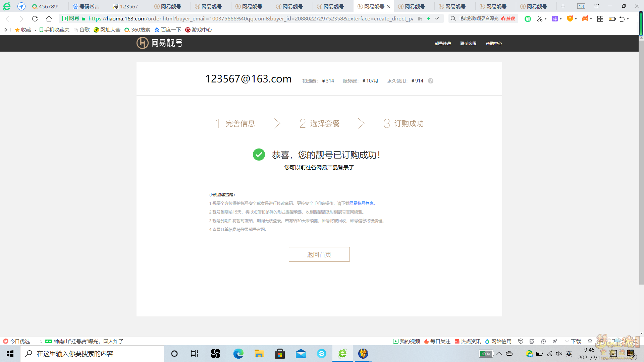The image size is (644, 362).
Task: Switch to the 456789 tab
Action: [45, 6]
